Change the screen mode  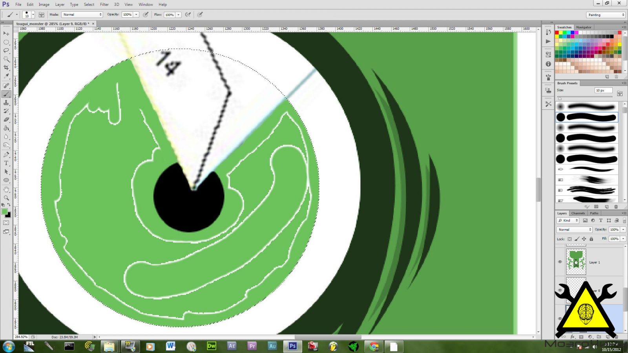[x=6, y=232]
